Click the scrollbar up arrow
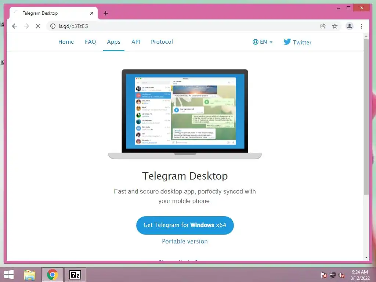Image resolution: width=376 pixels, height=282 pixels. 366,36
